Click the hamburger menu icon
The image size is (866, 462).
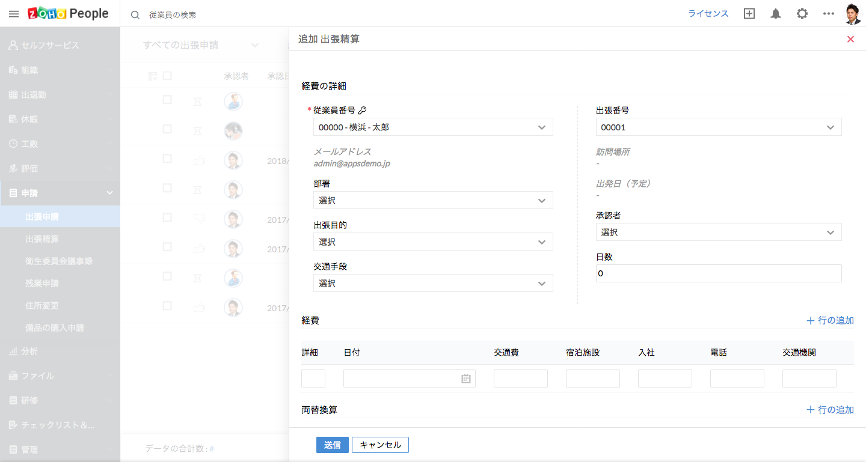click(14, 14)
